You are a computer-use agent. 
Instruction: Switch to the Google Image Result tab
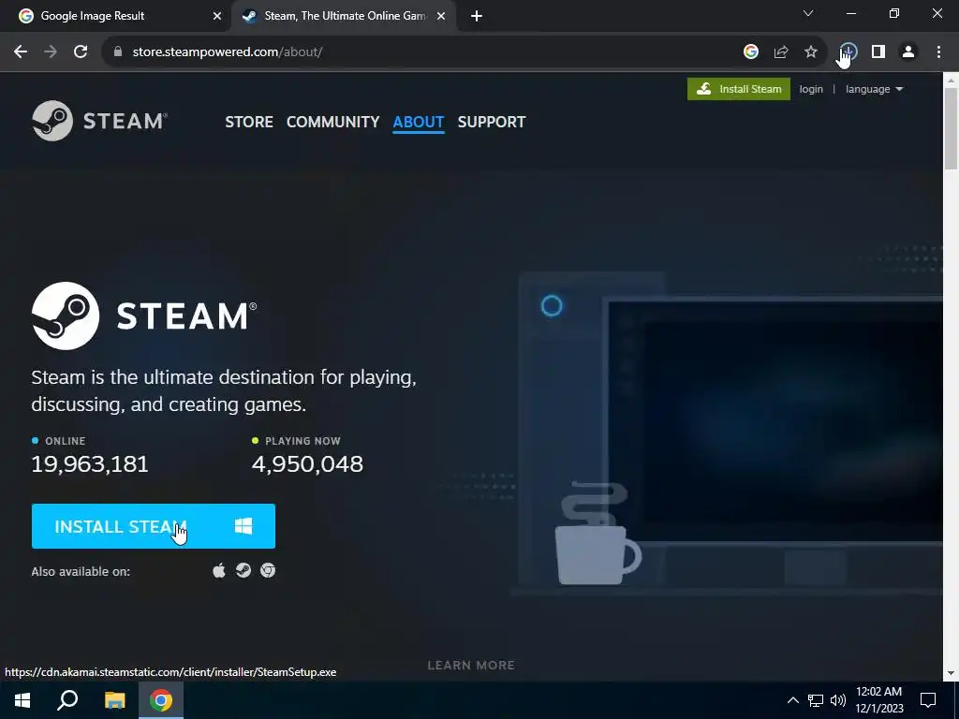click(x=116, y=16)
